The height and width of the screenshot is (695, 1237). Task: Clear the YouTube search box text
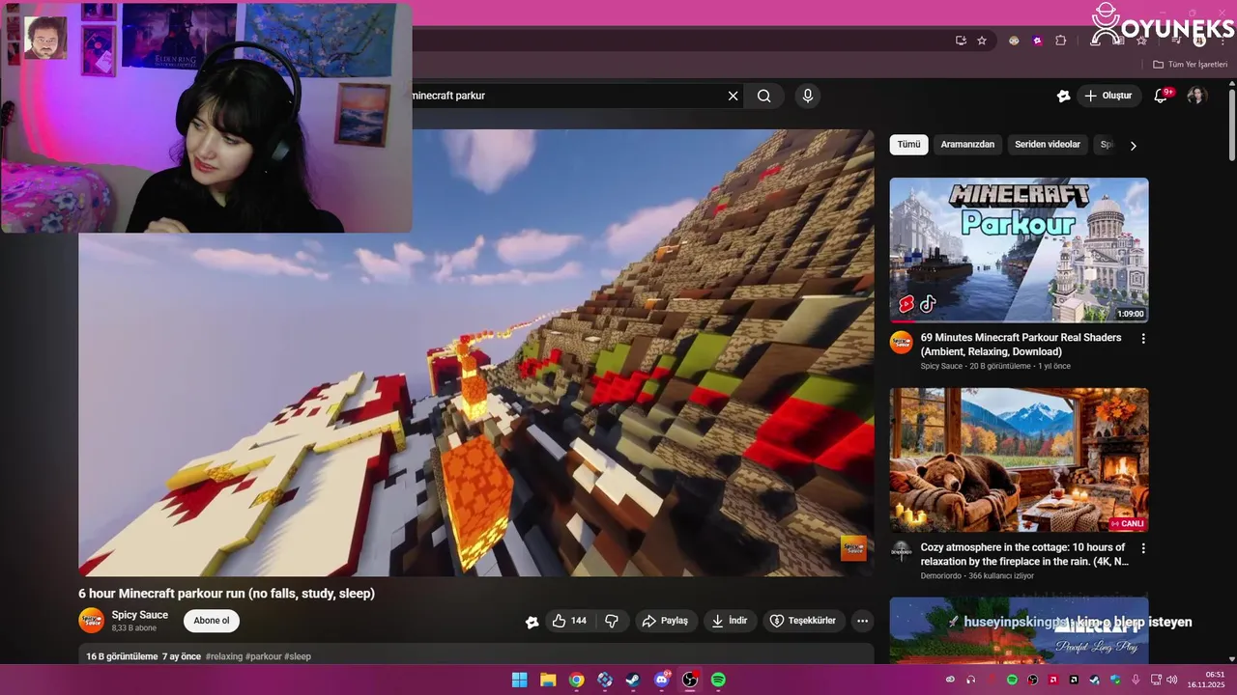733,96
